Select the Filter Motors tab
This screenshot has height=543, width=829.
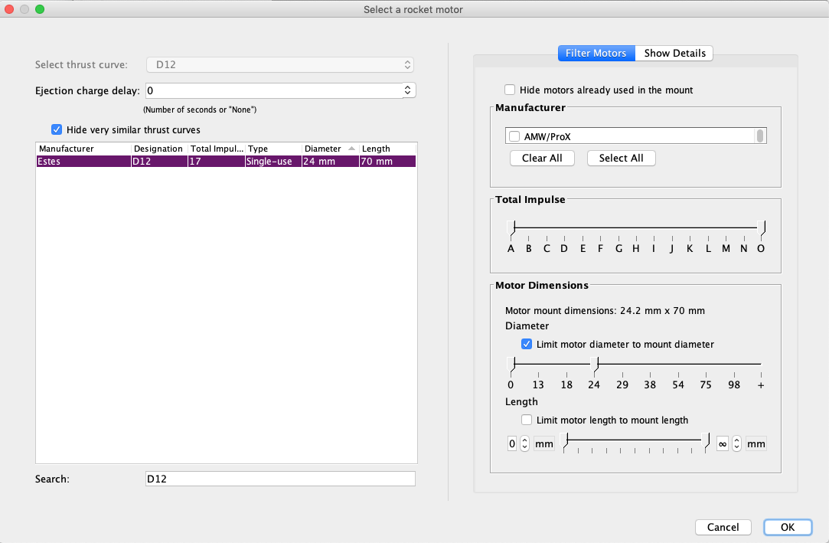click(x=596, y=53)
